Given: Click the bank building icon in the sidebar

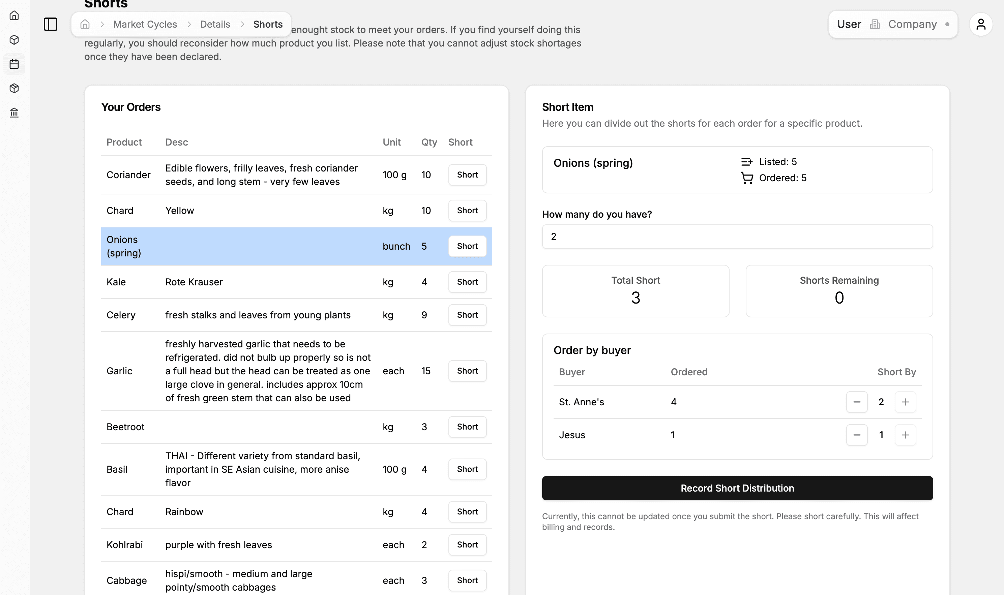Looking at the screenshot, I should [14, 113].
